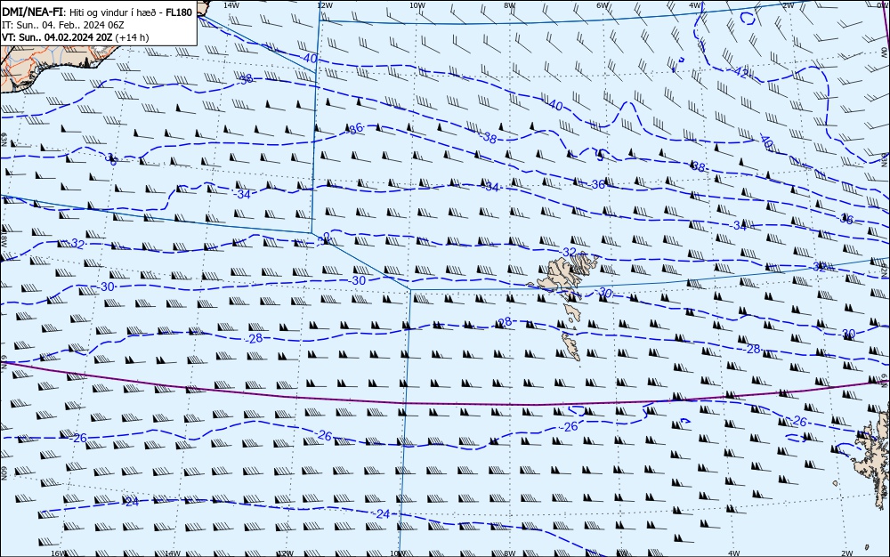Click the '4W' longitude label along the top edge
The width and height of the screenshot is (890, 557).
[695, 4]
